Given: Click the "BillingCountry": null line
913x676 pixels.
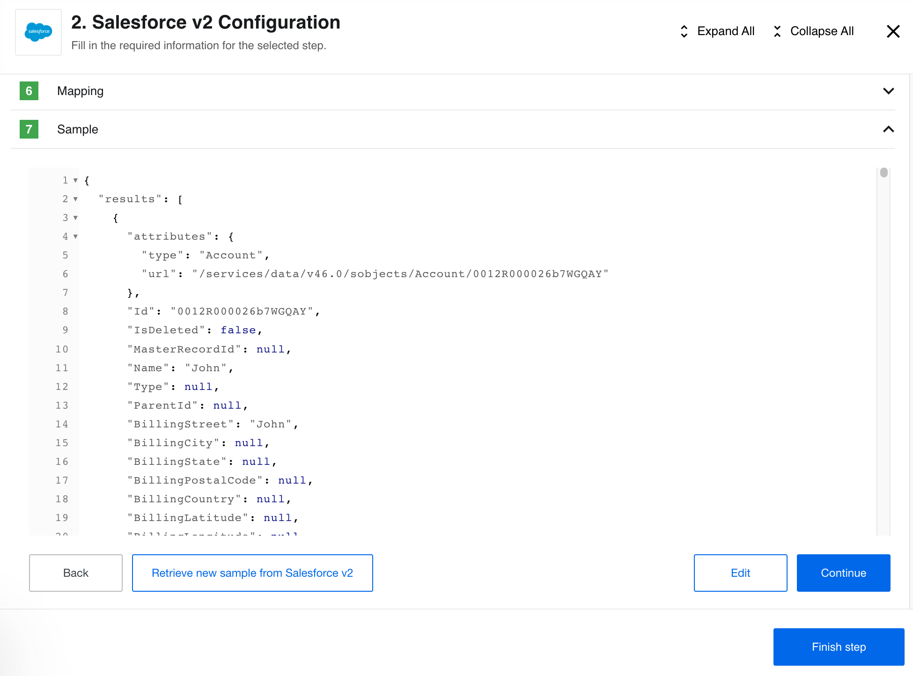Looking at the screenshot, I should pyautogui.click(x=209, y=499).
